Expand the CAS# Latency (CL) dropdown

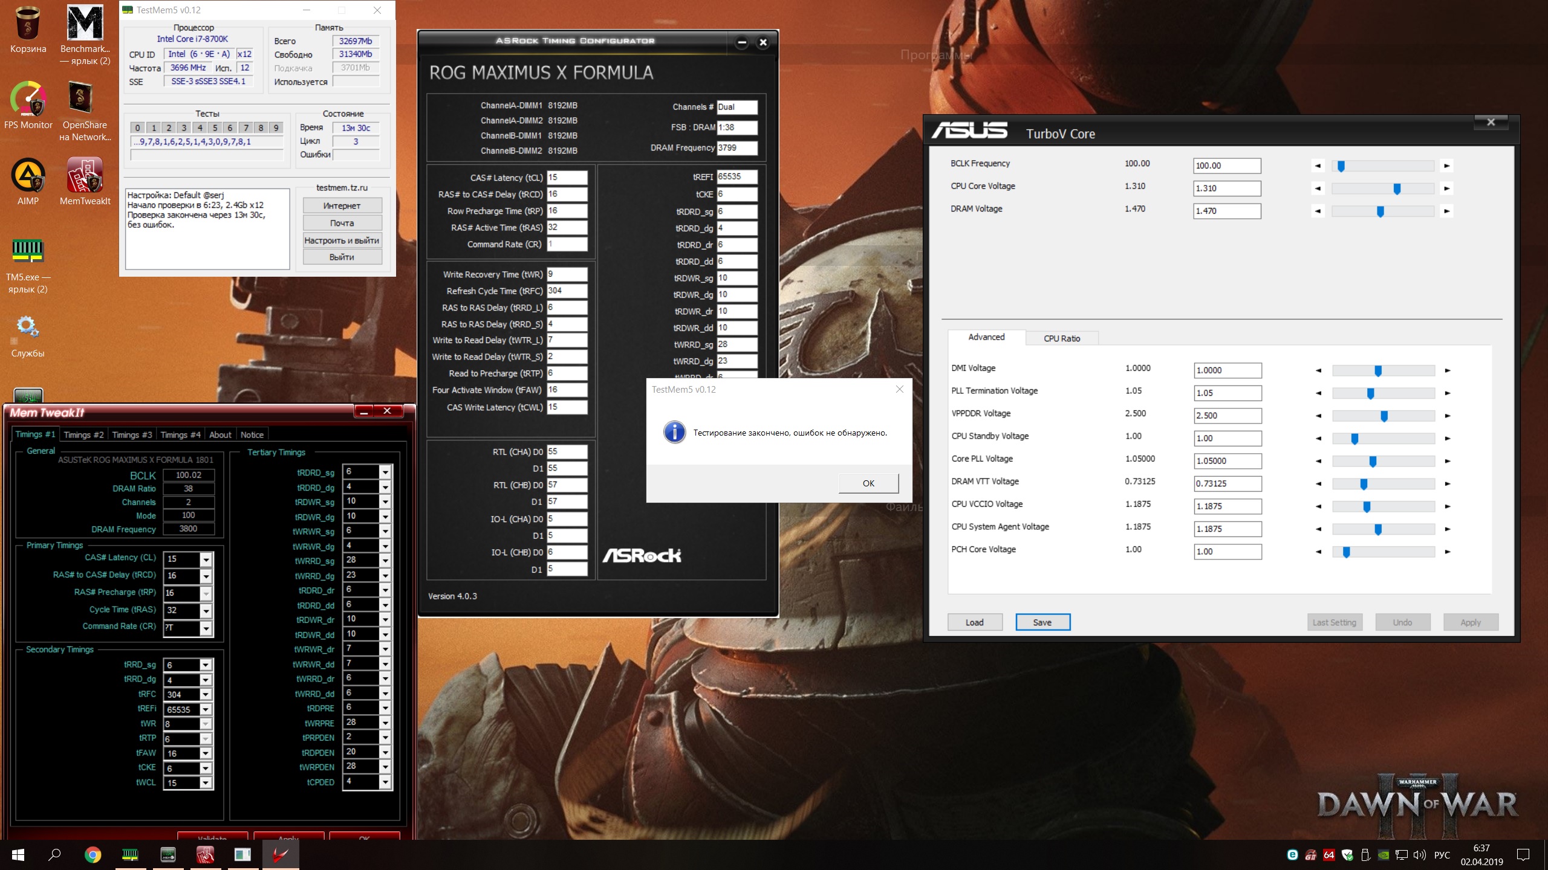(206, 559)
